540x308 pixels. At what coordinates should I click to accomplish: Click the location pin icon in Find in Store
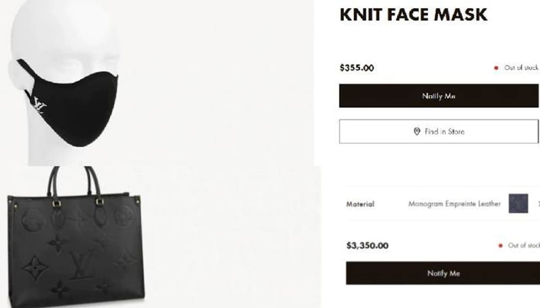tap(417, 131)
